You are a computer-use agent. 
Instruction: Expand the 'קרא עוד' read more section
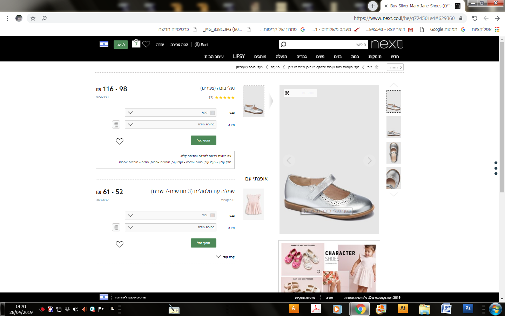click(x=225, y=257)
